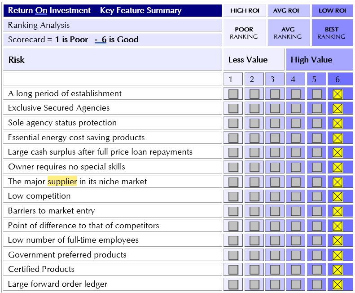Check score 1 for major supplier in niche market
Screen dimensions: 355x293
(x=233, y=182)
